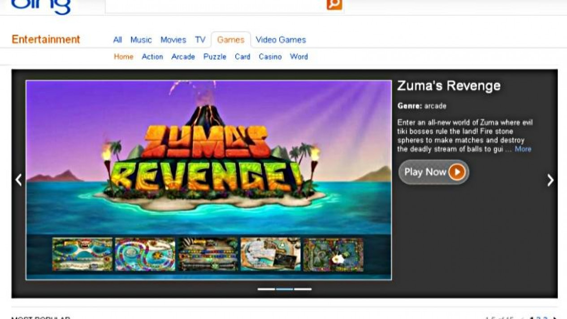Go to the previous featured game arrow
The height and width of the screenshot is (319, 567).
(18, 180)
